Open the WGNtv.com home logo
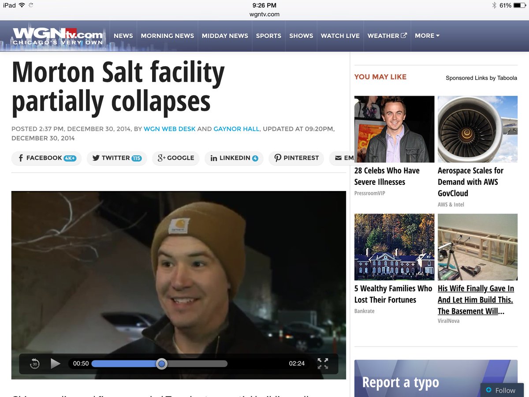This screenshot has width=529, height=397. click(57, 36)
